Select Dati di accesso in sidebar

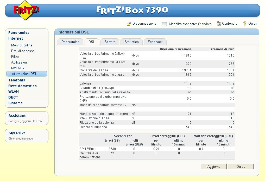click(x=23, y=51)
